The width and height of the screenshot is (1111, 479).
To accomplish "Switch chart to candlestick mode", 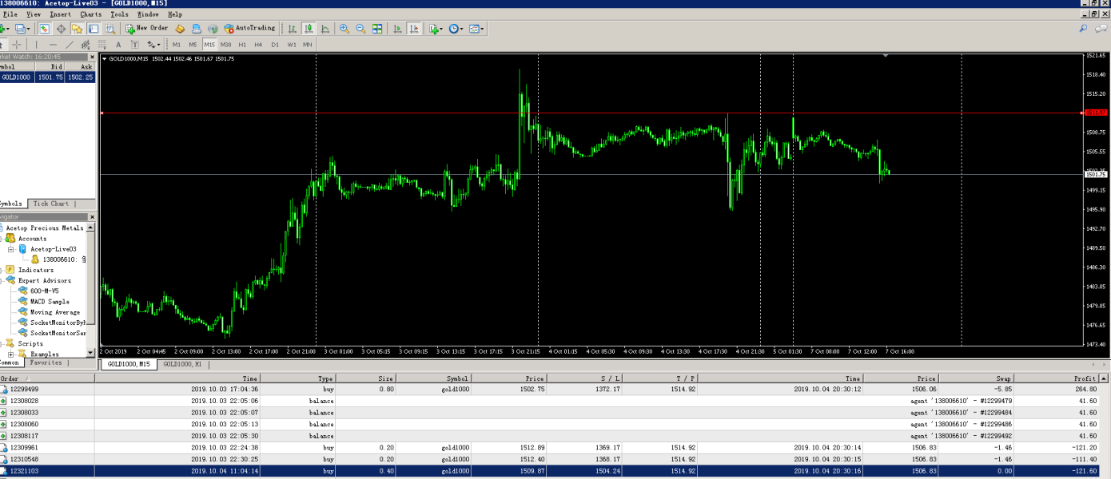I will coord(309,29).
